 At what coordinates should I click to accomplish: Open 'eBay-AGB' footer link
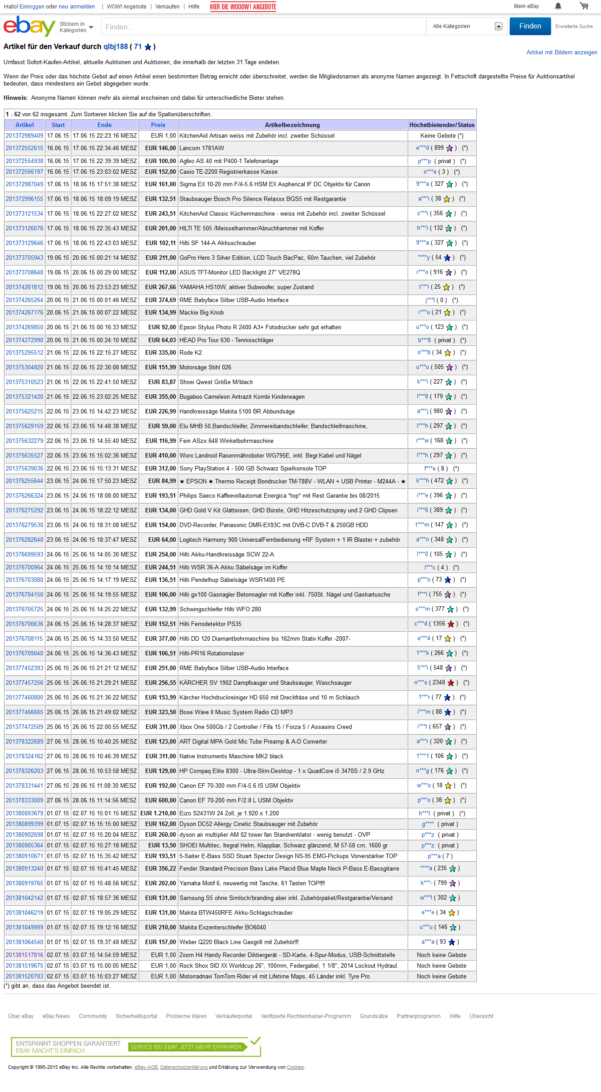click(x=146, y=1067)
